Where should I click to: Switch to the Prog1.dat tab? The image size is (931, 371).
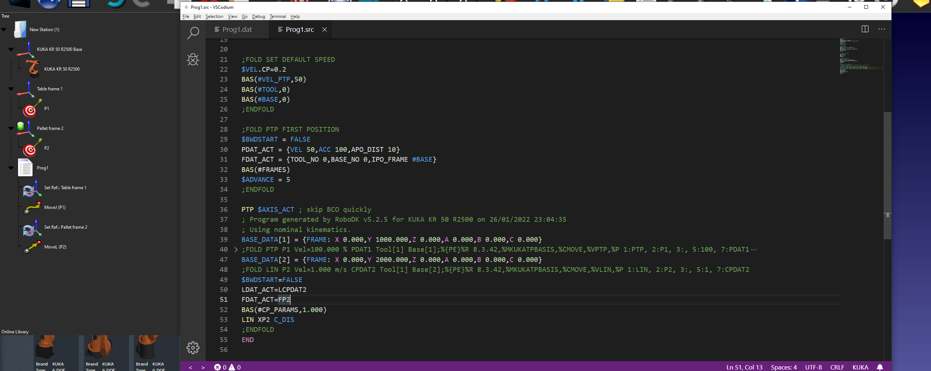237,30
